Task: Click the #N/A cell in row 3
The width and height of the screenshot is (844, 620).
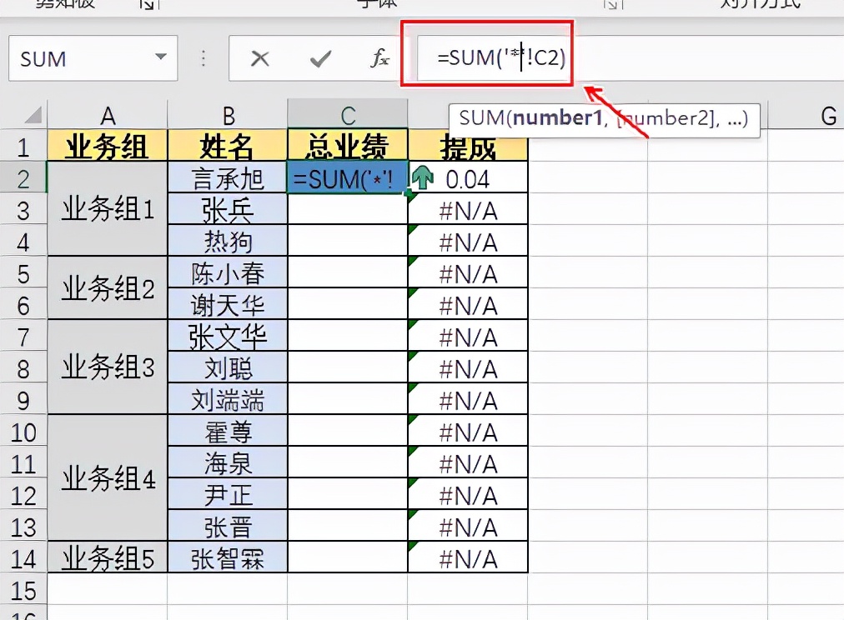Action: [x=468, y=209]
